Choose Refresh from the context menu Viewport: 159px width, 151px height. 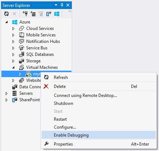[99, 77]
